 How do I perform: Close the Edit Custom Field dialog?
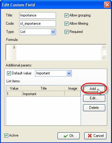point(107,5)
